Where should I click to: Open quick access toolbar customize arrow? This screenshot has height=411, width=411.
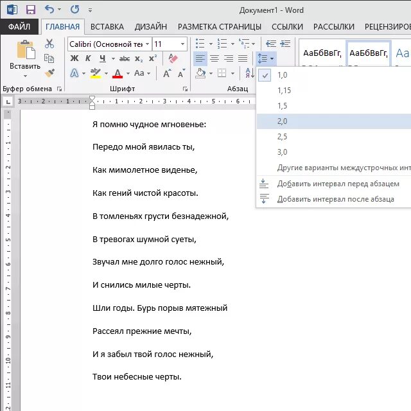tap(90, 10)
